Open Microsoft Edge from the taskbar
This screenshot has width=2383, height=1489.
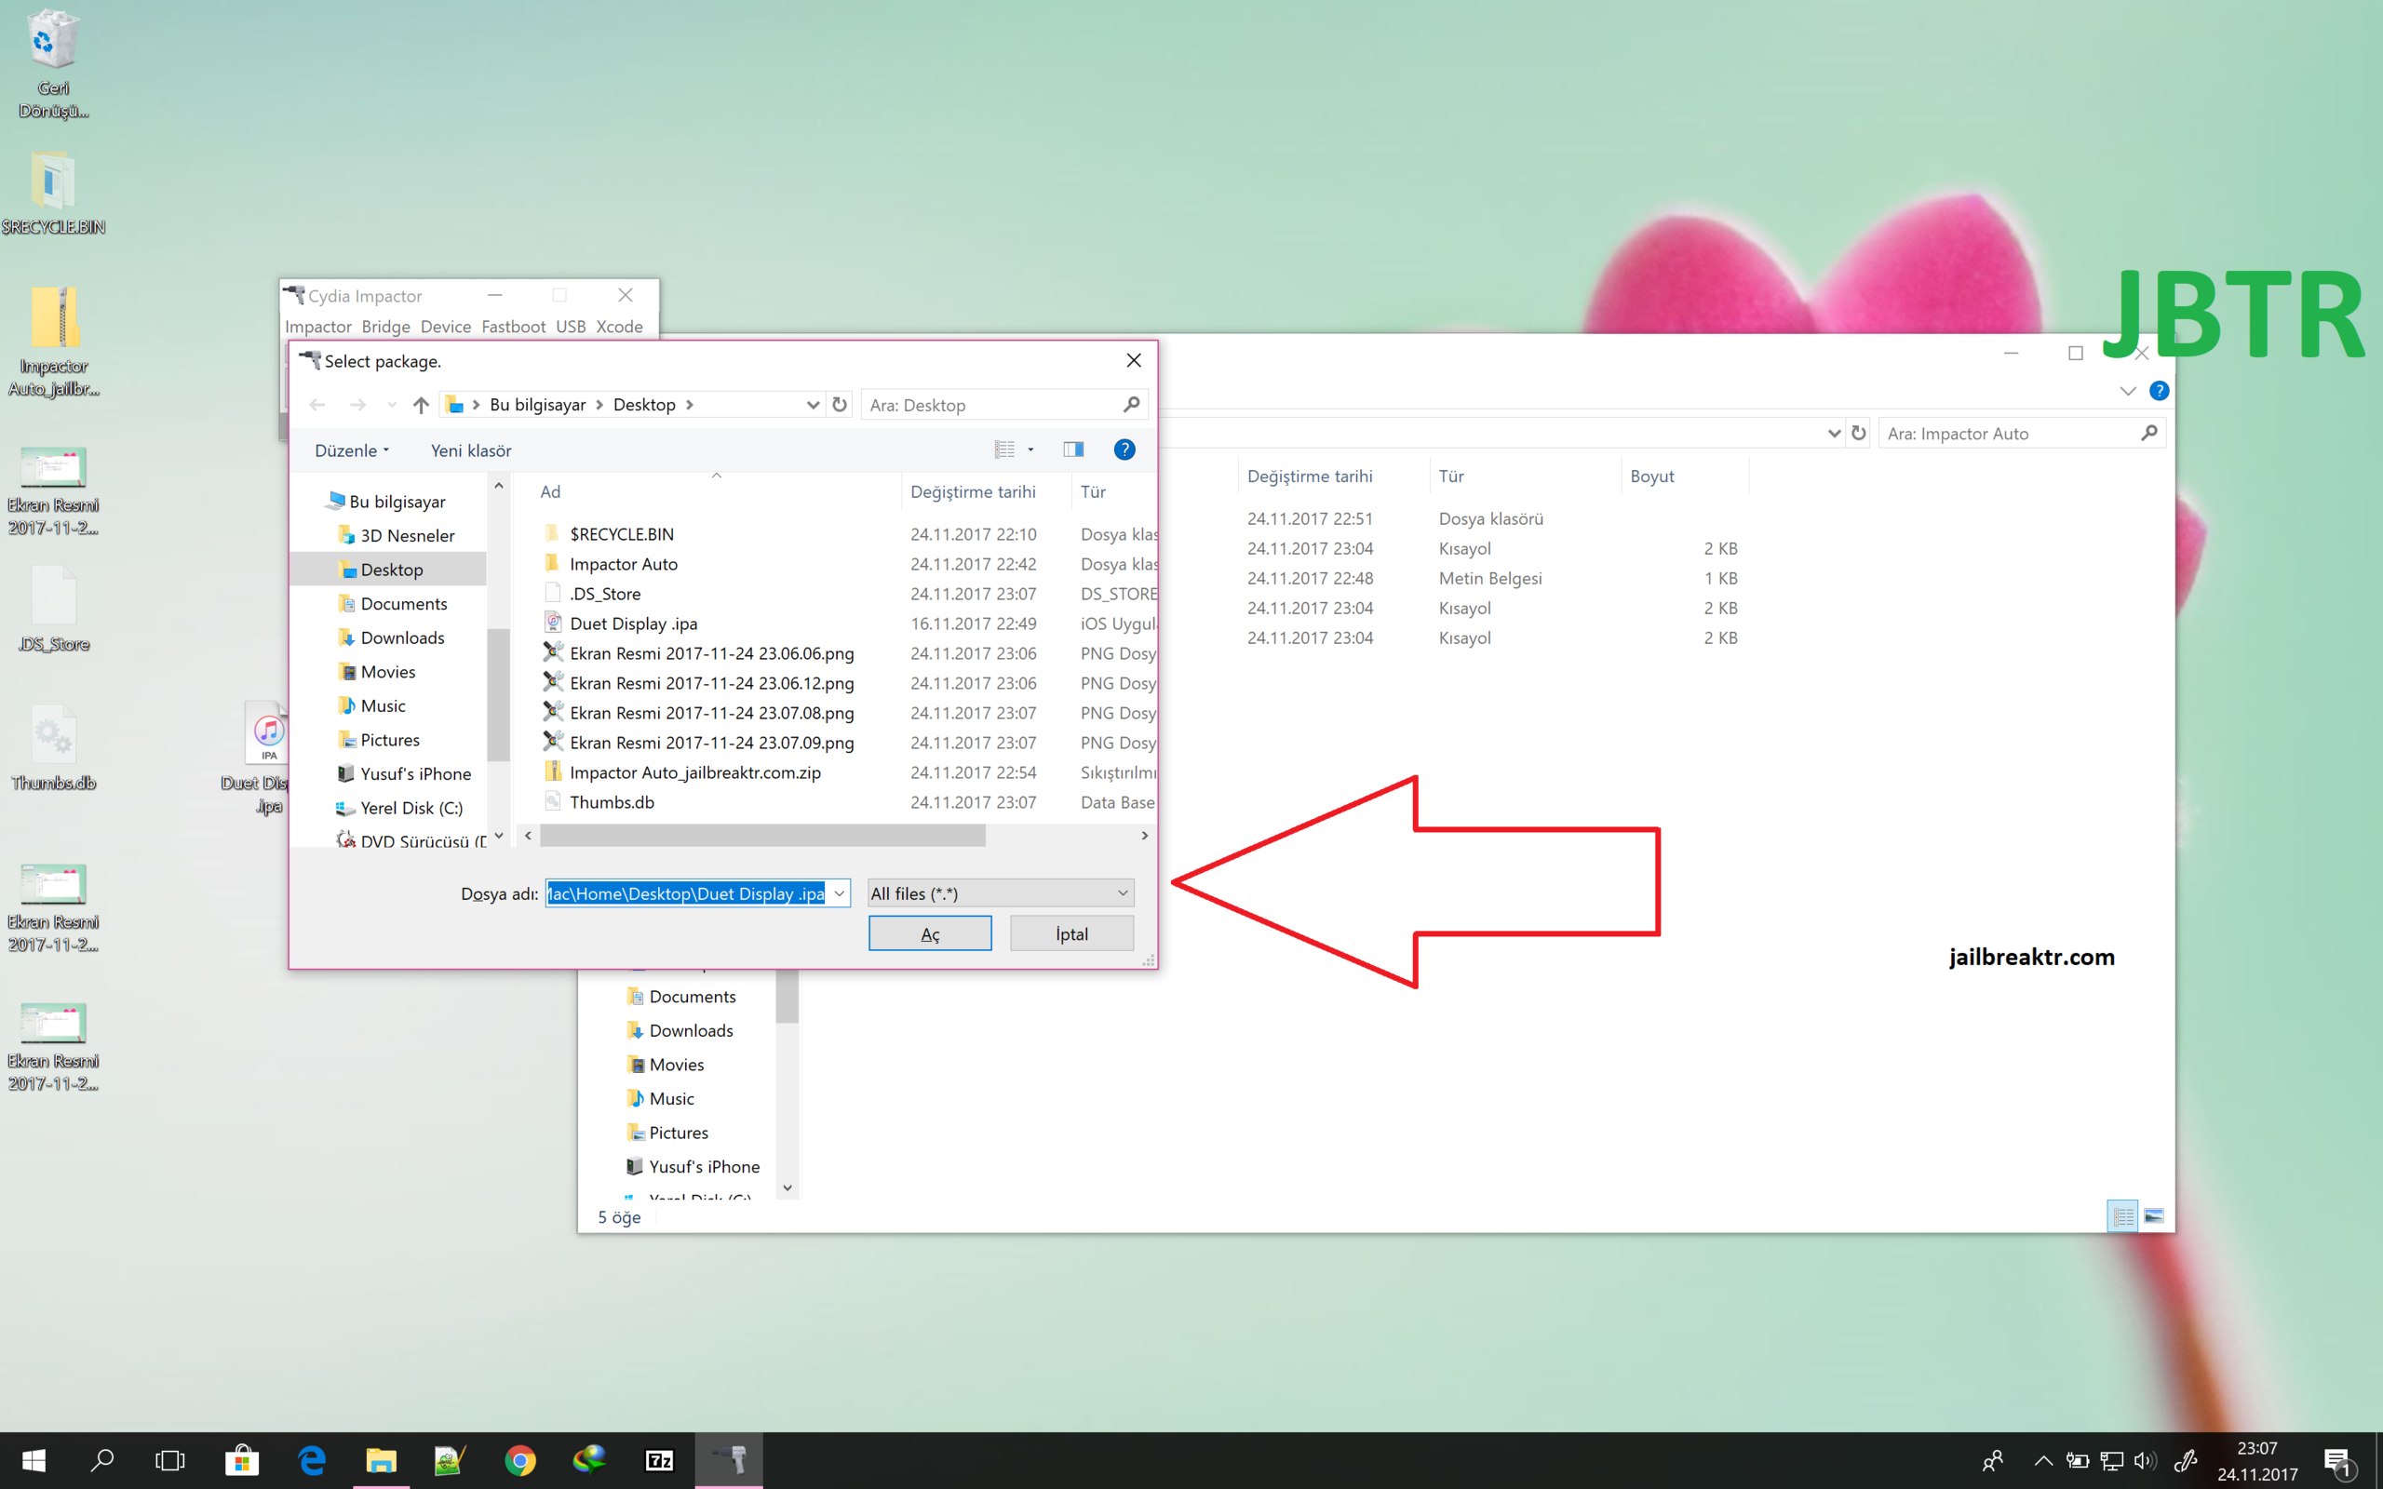[312, 1460]
